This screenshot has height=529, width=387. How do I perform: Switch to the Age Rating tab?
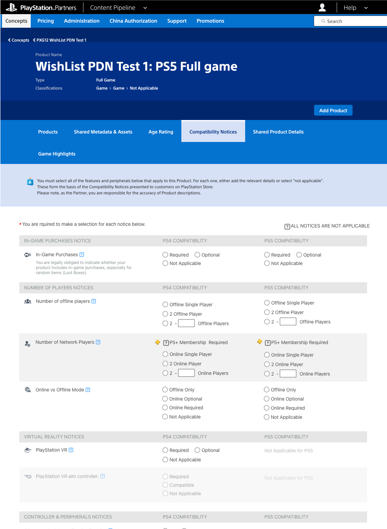pos(161,132)
